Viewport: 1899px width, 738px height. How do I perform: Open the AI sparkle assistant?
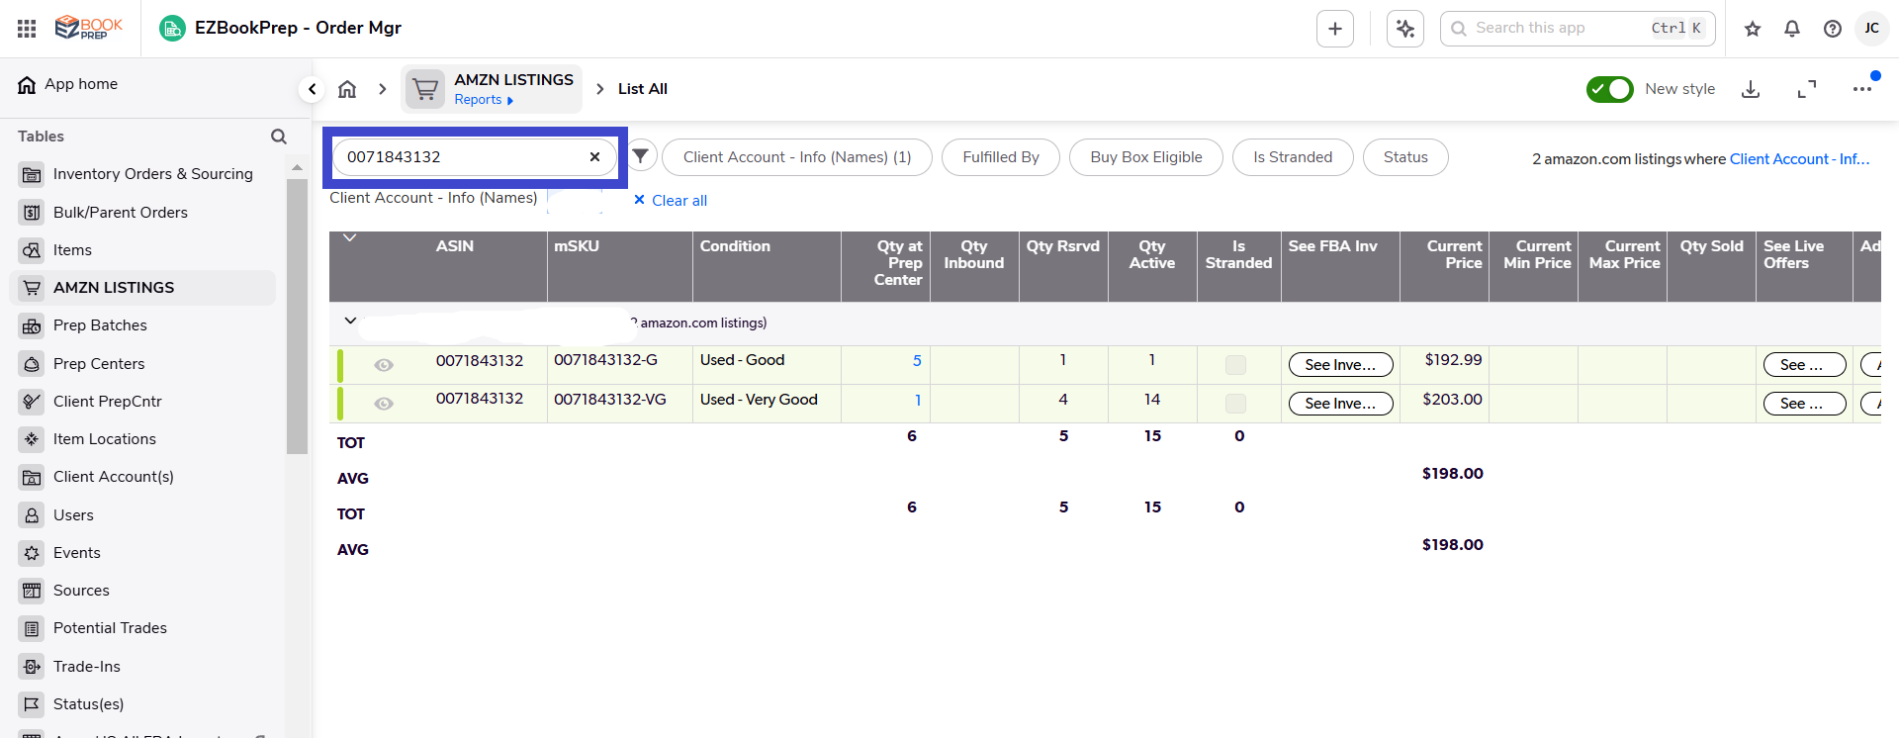(1405, 29)
